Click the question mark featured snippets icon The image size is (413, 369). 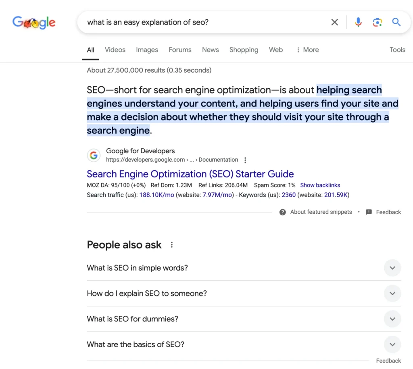tap(282, 212)
